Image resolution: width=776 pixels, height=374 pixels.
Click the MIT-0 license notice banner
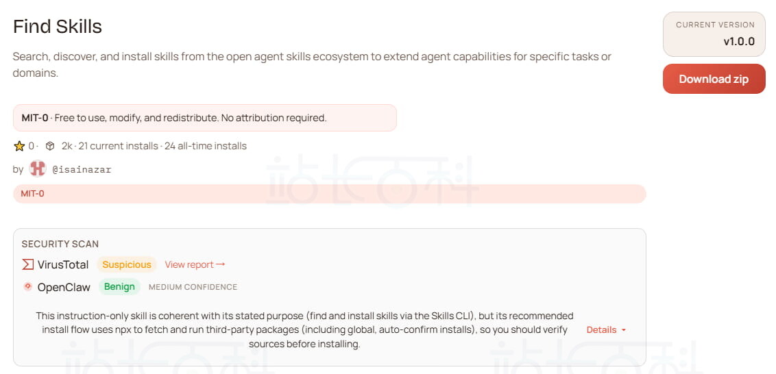pyautogui.click(x=204, y=118)
